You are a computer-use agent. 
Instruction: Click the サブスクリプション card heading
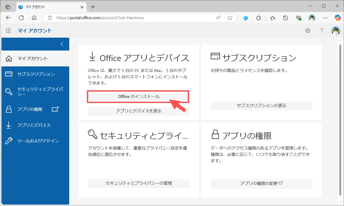[259, 58]
